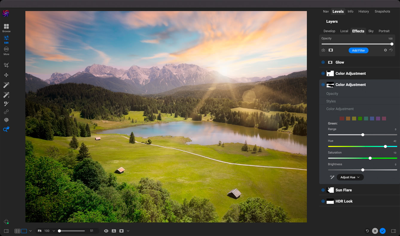Select the Transform tool

(x=6, y=75)
